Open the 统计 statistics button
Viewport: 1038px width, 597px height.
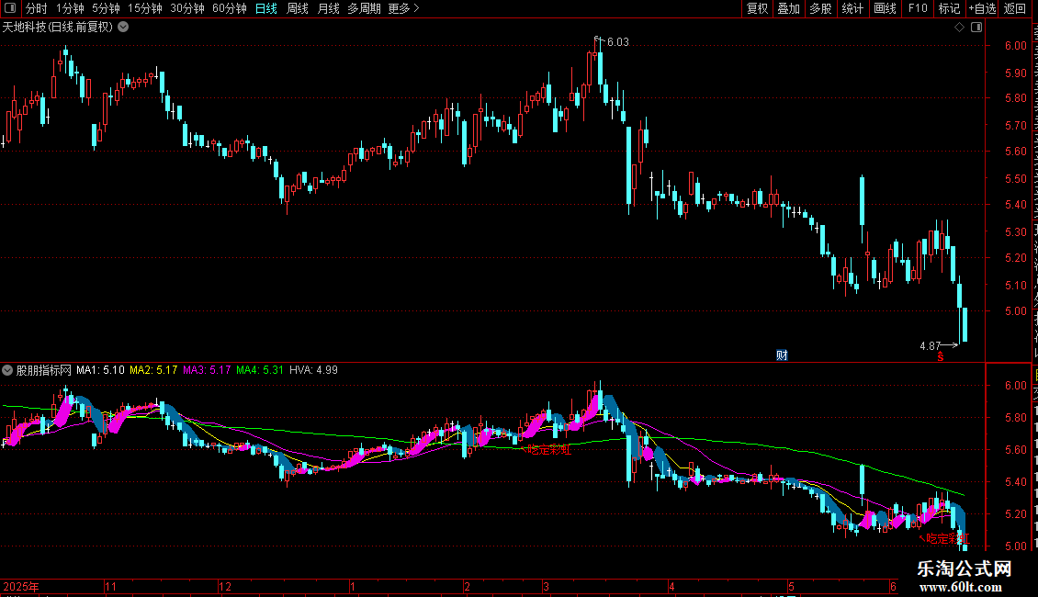(x=852, y=8)
